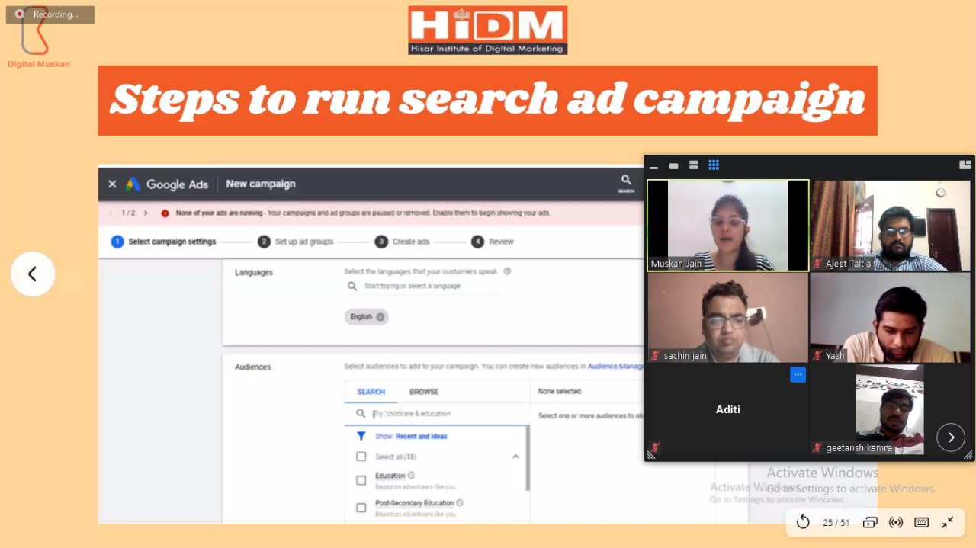976x548 pixels.
Task: Click the red alert icon in notification bar
Action: pyautogui.click(x=165, y=213)
